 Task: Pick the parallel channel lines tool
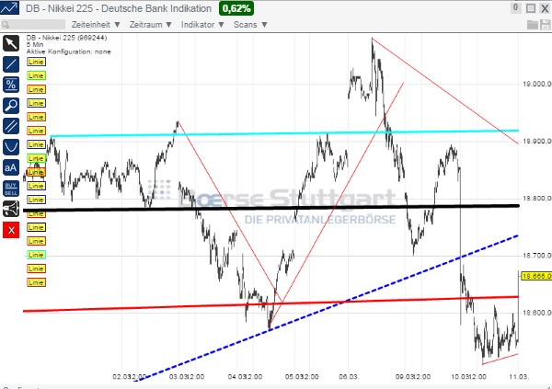coord(11,126)
